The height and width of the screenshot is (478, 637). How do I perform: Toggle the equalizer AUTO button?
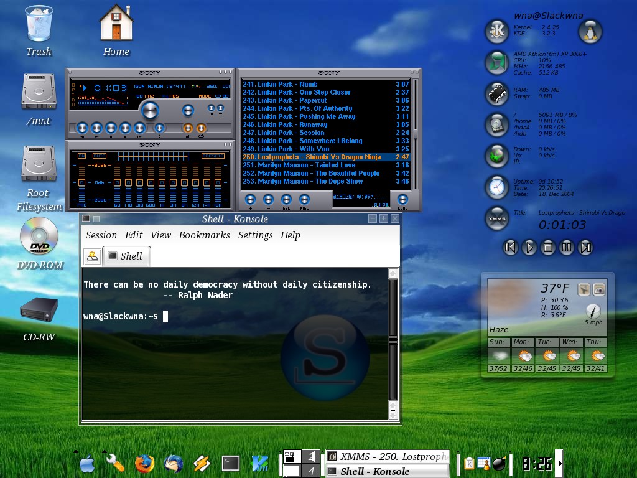coord(99,156)
